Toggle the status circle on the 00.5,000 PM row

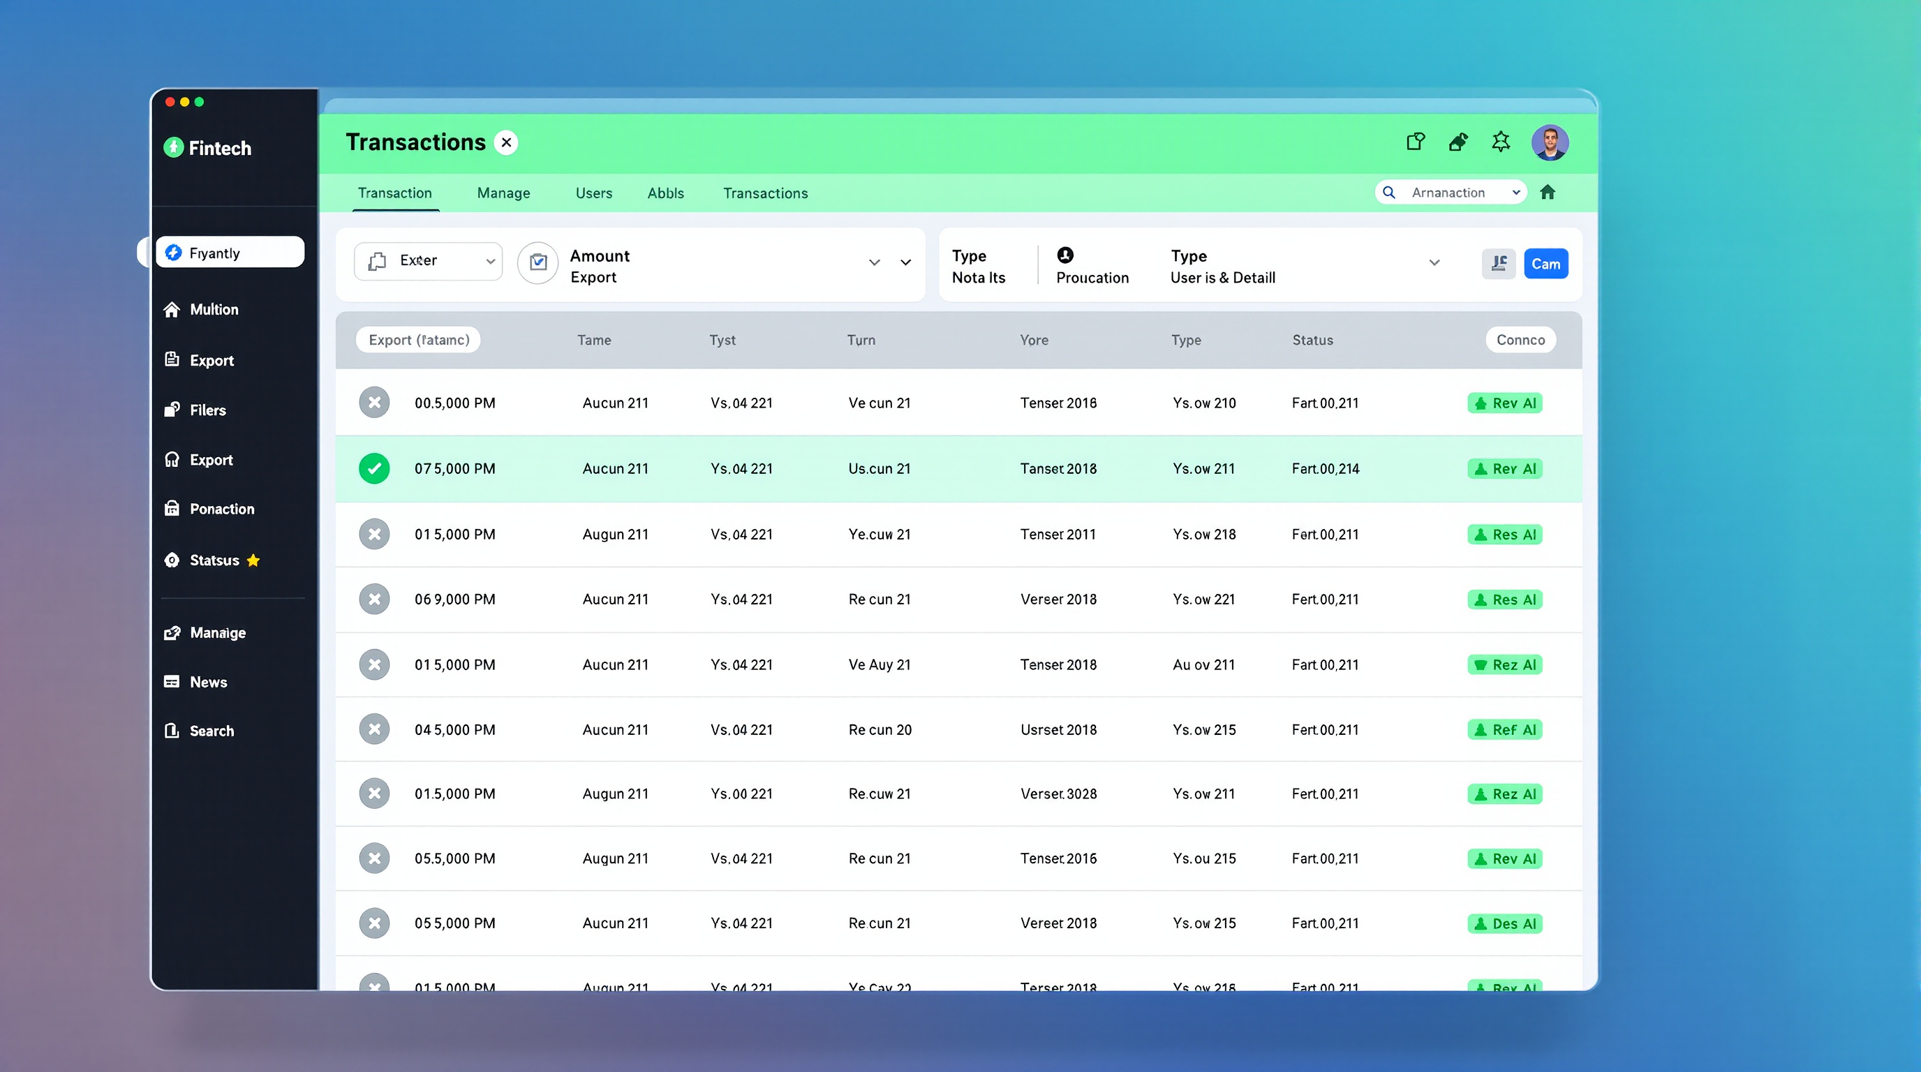[374, 403]
